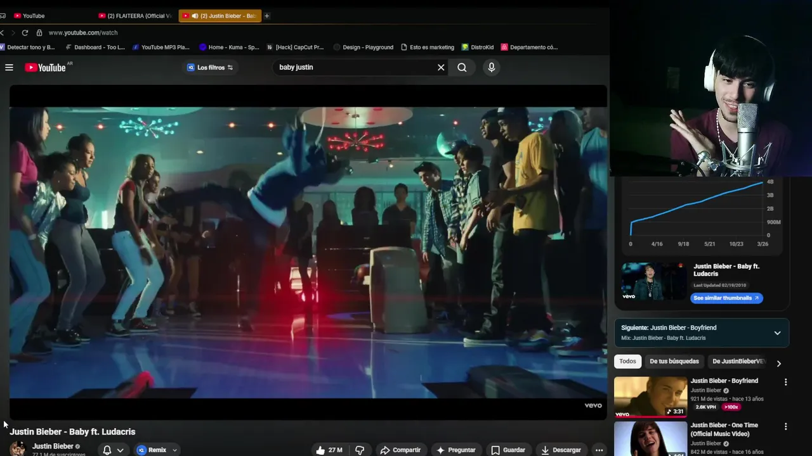Screen dimensions: 812x456
Task: Open the 'Design - Playground' bookmark
Action: (x=363, y=47)
